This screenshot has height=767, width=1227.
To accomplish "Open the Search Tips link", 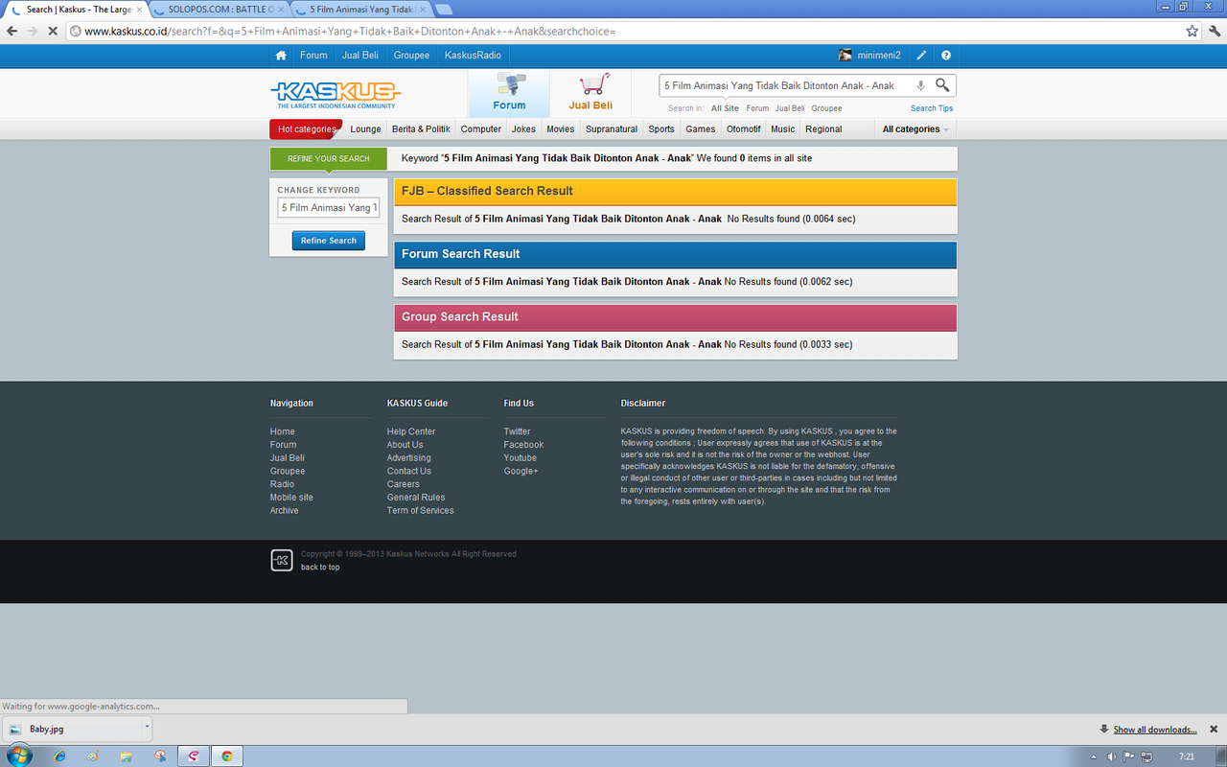I will (932, 108).
